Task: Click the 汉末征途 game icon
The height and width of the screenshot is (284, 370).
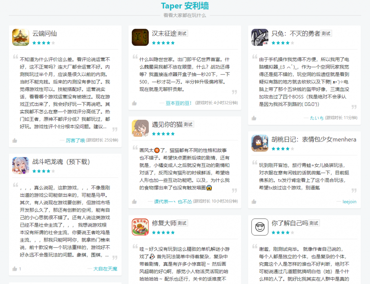Action: click(x=140, y=37)
